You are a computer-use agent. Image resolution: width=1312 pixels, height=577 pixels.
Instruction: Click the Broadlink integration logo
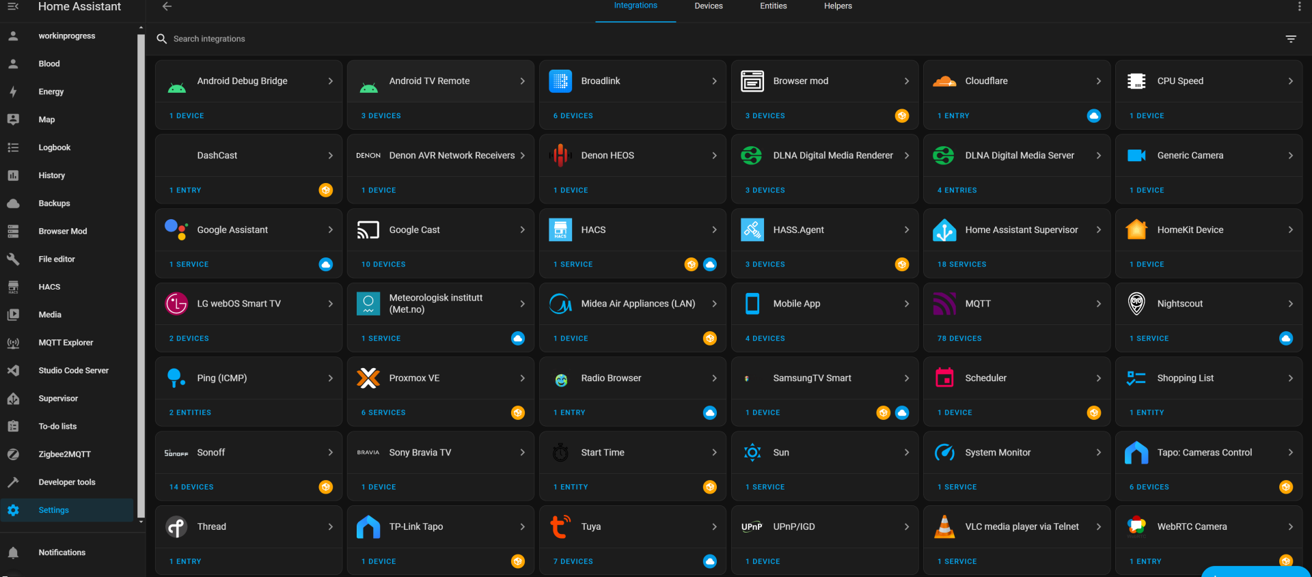[x=560, y=81]
